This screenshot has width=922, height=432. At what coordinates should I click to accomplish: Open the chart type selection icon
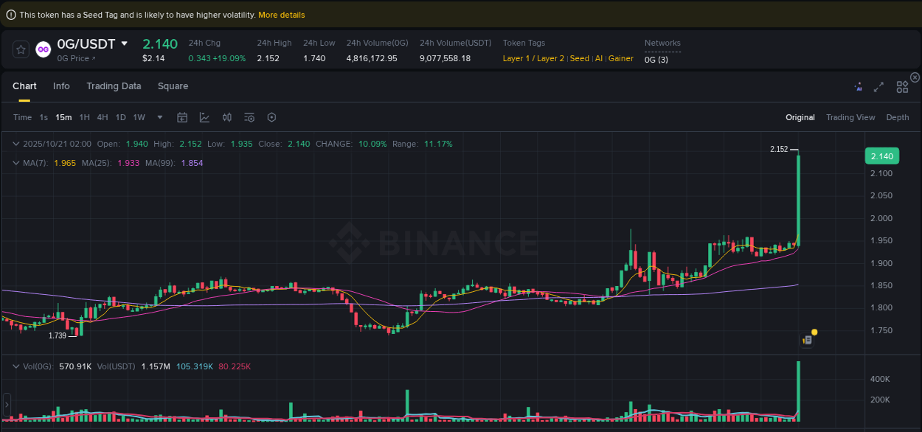click(x=204, y=116)
